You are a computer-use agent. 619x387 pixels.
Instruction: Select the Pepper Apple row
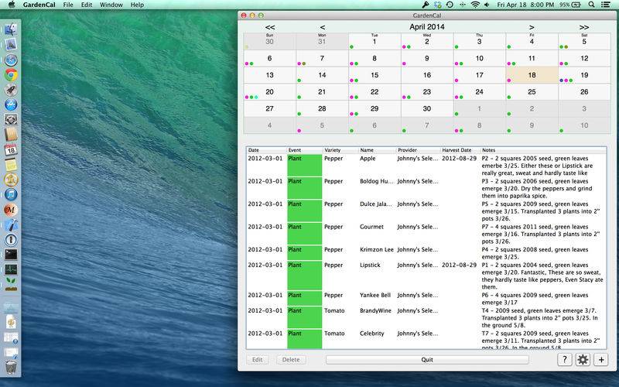click(x=426, y=166)
